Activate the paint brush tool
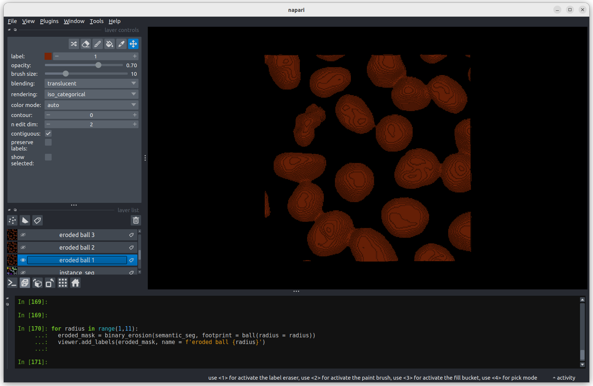Image resolution: width=593 pixels, height=386 pixels. [98, 44]
